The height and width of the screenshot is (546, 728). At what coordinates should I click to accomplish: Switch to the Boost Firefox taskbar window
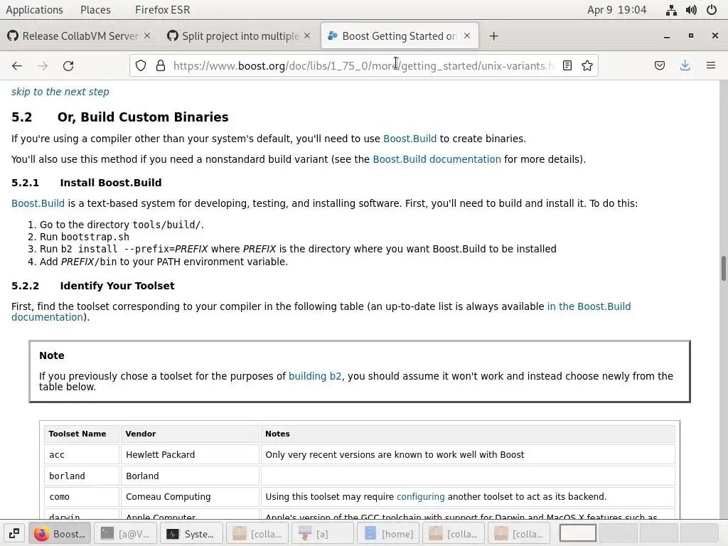[x=60, y=533]
